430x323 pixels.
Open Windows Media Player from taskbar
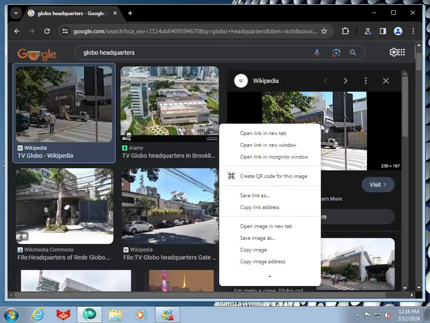[141, 315]
